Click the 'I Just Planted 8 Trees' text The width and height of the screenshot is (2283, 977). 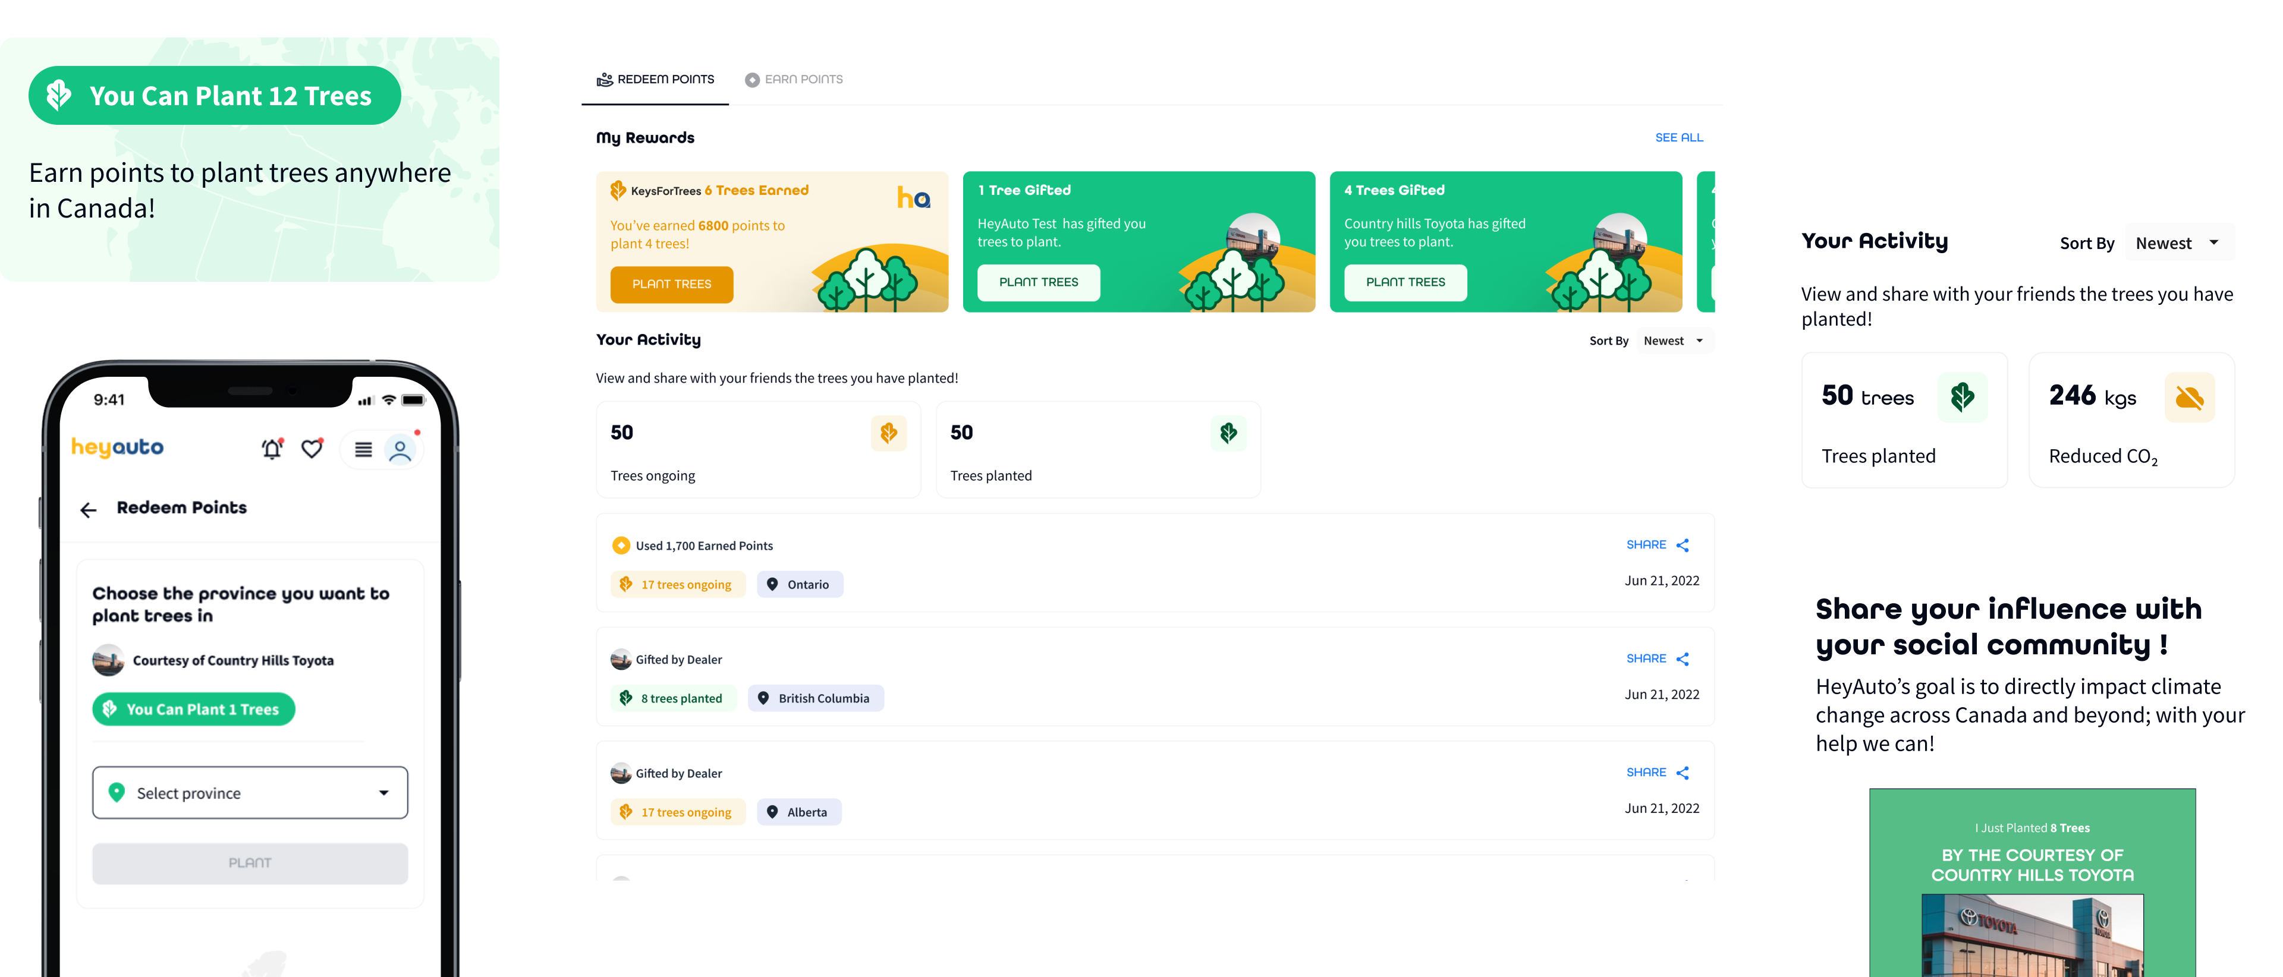coord(2032,827)
